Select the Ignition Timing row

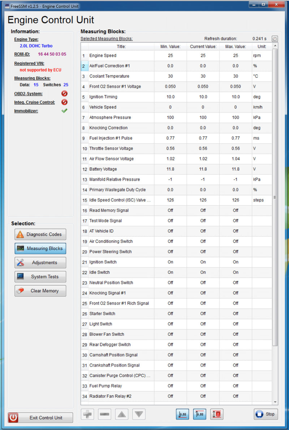pos(176,97)
